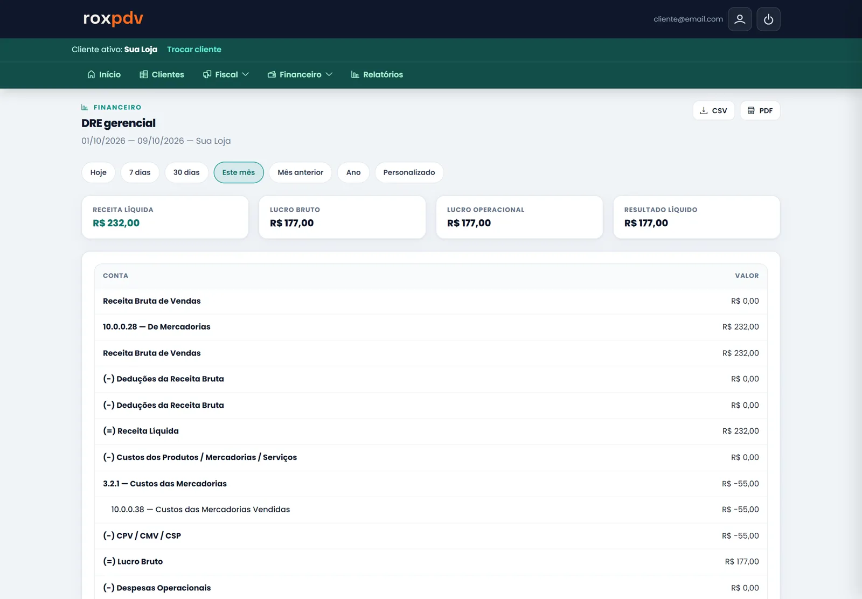862x599 pixels.
Task: Click the CONTA column header
Action: 115,275
